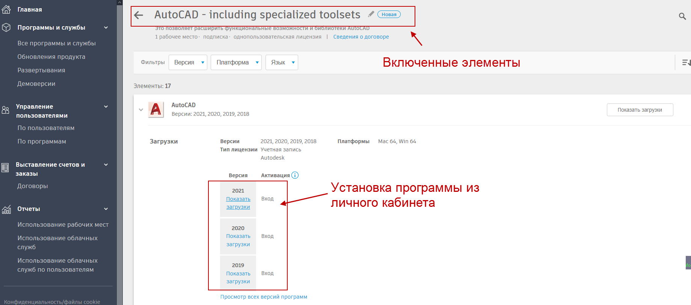Image resolution: width=691 pixels, height=305 pixels.
Task: Click the pencil edit icon beside title
Action: point(371,14)
